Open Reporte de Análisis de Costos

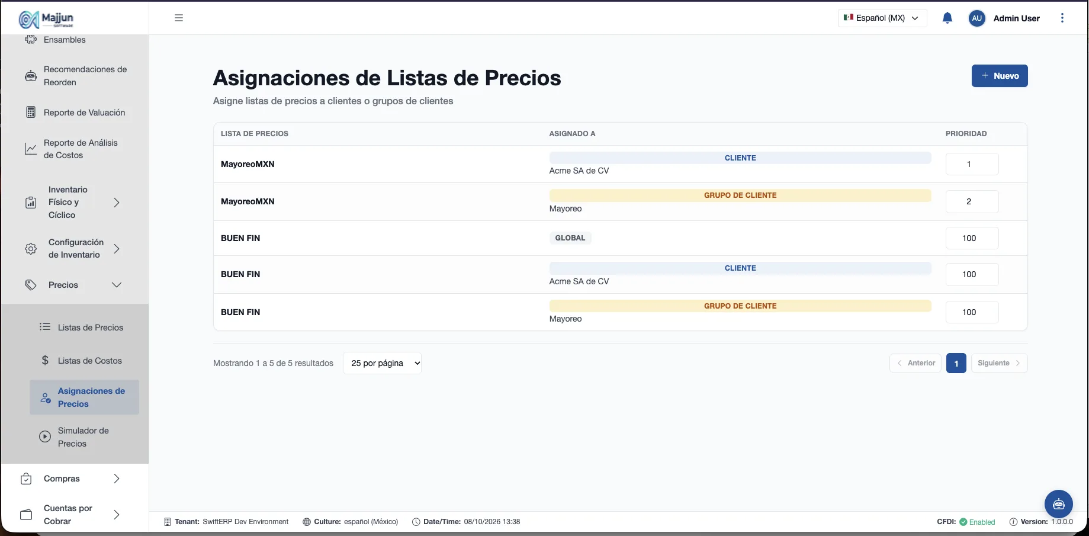81,149
